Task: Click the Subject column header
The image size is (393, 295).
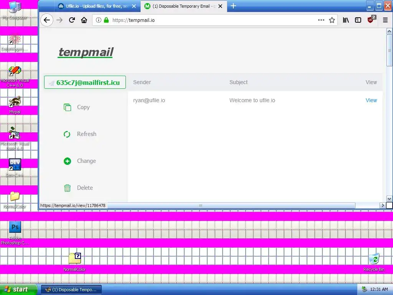Action: pos(238,82)
